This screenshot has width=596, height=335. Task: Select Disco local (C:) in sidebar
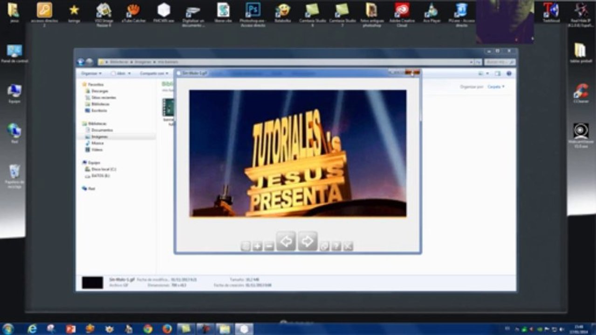[x=100, y=169]
